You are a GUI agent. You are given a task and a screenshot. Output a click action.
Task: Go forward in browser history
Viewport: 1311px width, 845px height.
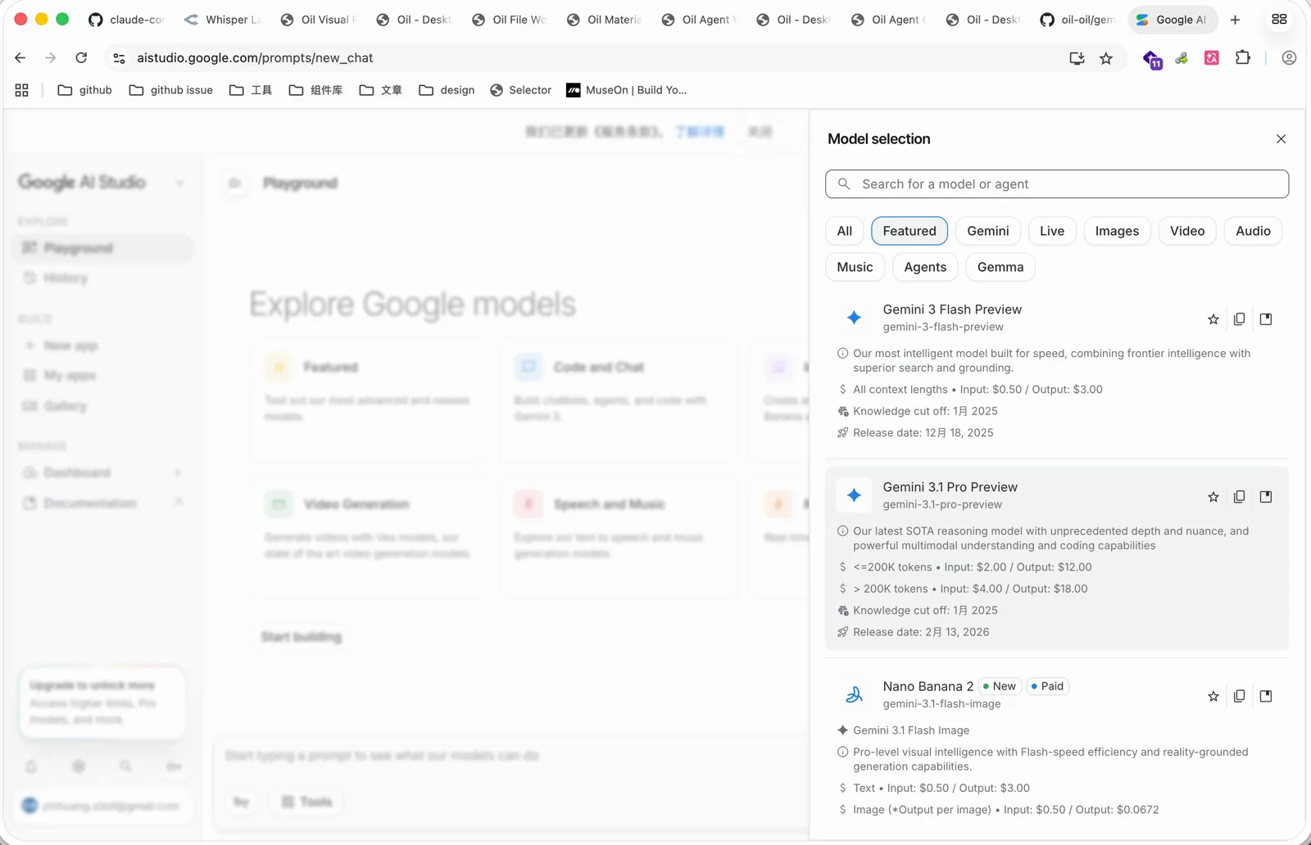point(51,58)
